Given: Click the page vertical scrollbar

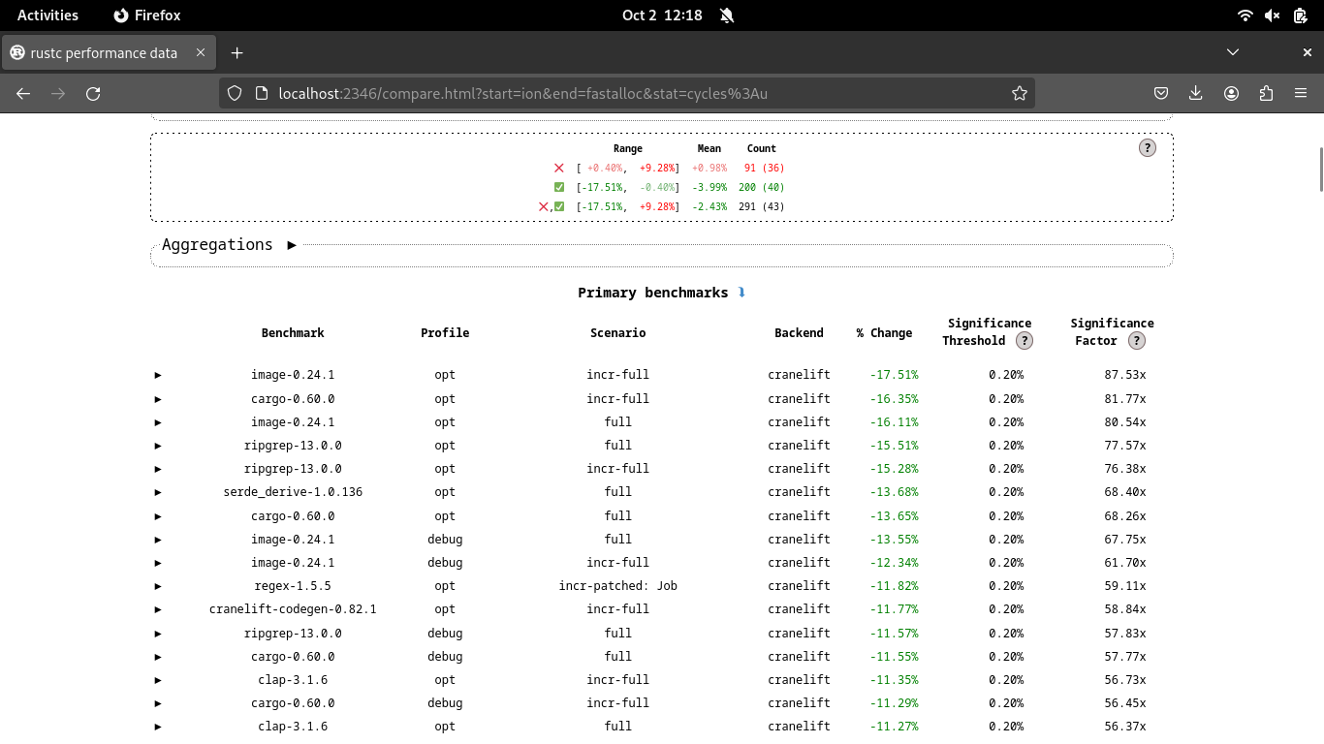Looking at the screenshot, I should pos(1319,170).
